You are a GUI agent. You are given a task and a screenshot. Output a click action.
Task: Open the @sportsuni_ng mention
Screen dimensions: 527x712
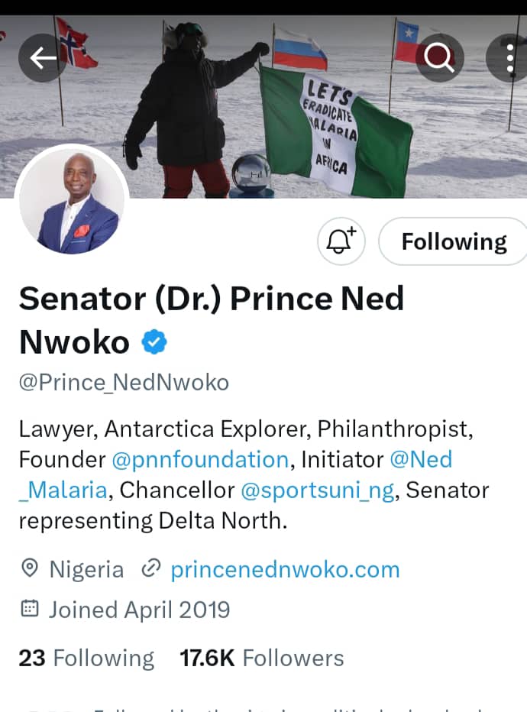click(x=318, y=490)
